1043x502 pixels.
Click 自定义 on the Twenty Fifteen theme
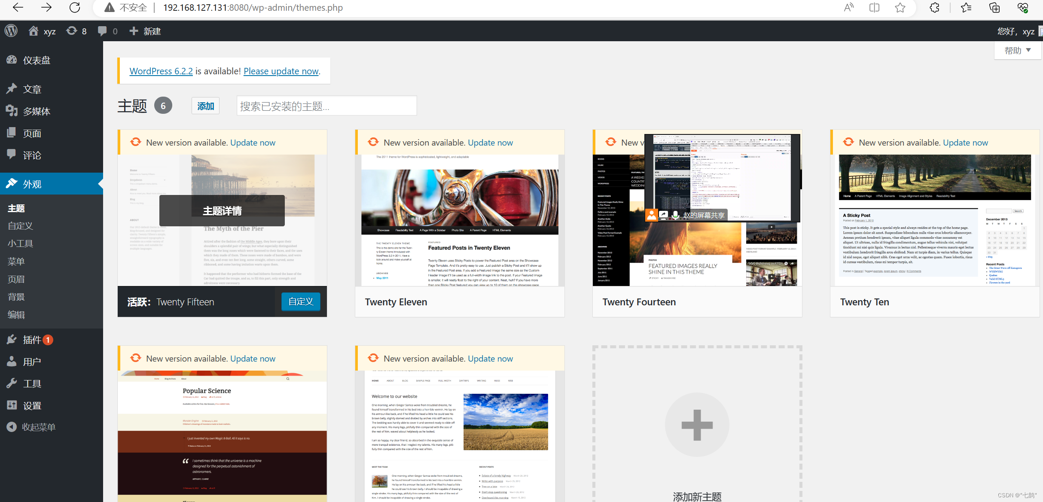click(x=300, y=301)
